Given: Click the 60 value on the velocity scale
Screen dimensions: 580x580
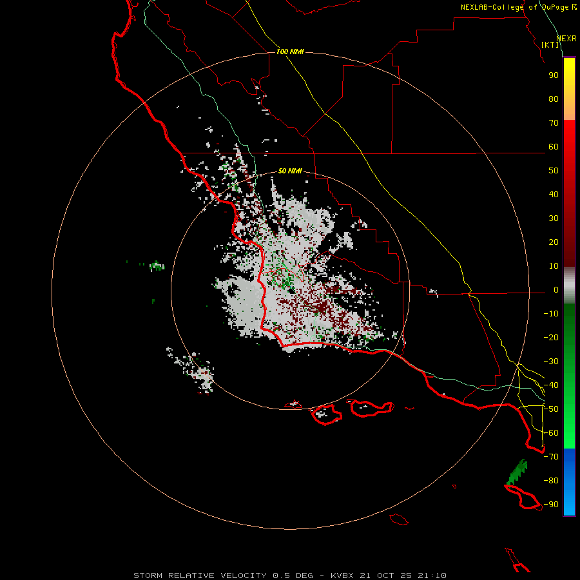Looking at the screenshot, I should coord(554,147).
